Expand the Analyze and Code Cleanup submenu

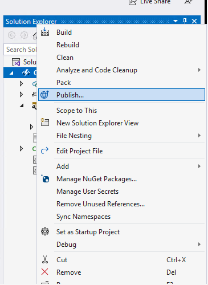pos(199,70)
